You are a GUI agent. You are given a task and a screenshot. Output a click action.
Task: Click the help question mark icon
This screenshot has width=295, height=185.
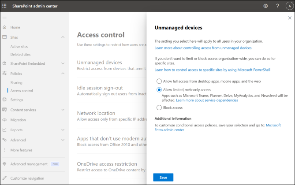pyautogui.click(x=277, y=6)
